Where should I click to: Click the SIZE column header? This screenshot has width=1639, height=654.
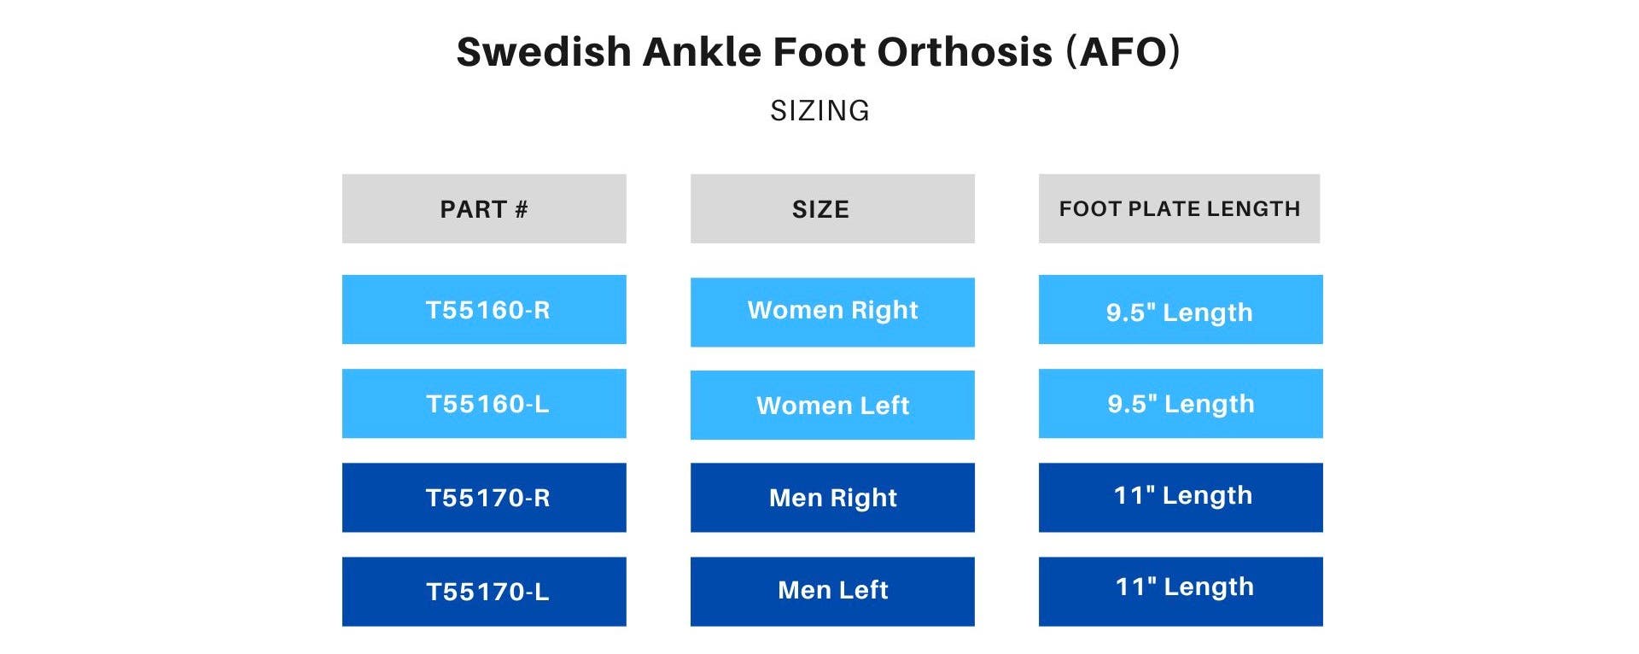(832, 208)
